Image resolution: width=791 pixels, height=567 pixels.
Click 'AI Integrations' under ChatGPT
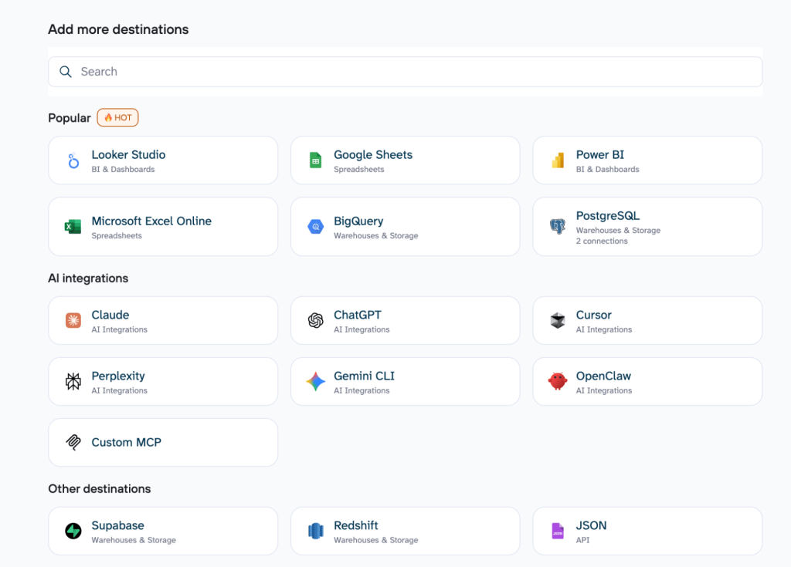(362, 329)
